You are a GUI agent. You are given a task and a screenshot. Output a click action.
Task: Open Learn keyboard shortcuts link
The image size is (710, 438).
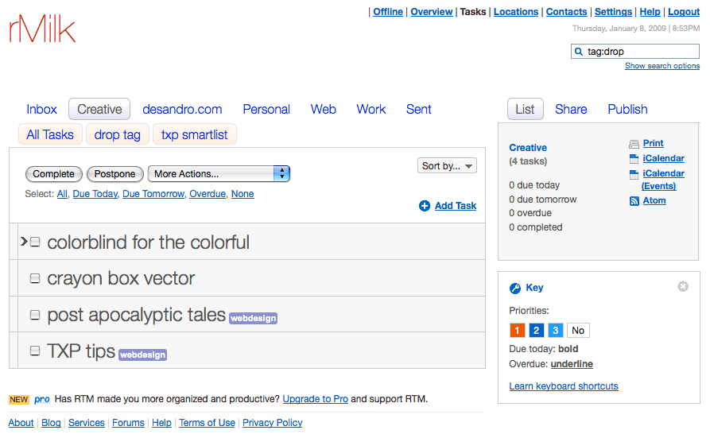[x=563, y=386]
